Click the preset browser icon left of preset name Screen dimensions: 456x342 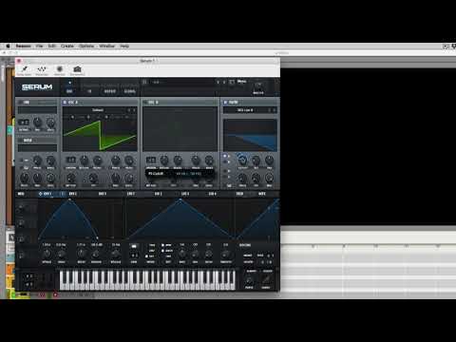pyautogui.click(x=144, y=82)
